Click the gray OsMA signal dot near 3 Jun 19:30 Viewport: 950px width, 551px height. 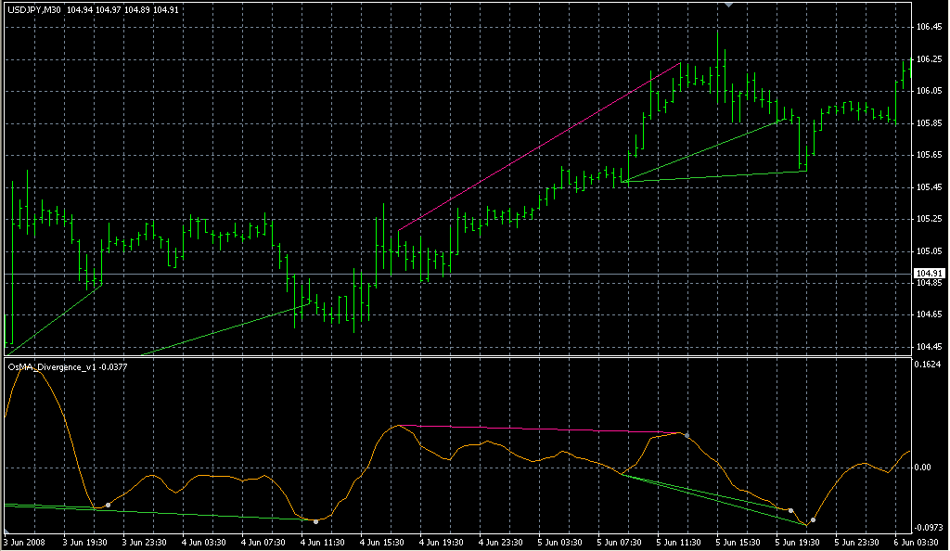108,505
